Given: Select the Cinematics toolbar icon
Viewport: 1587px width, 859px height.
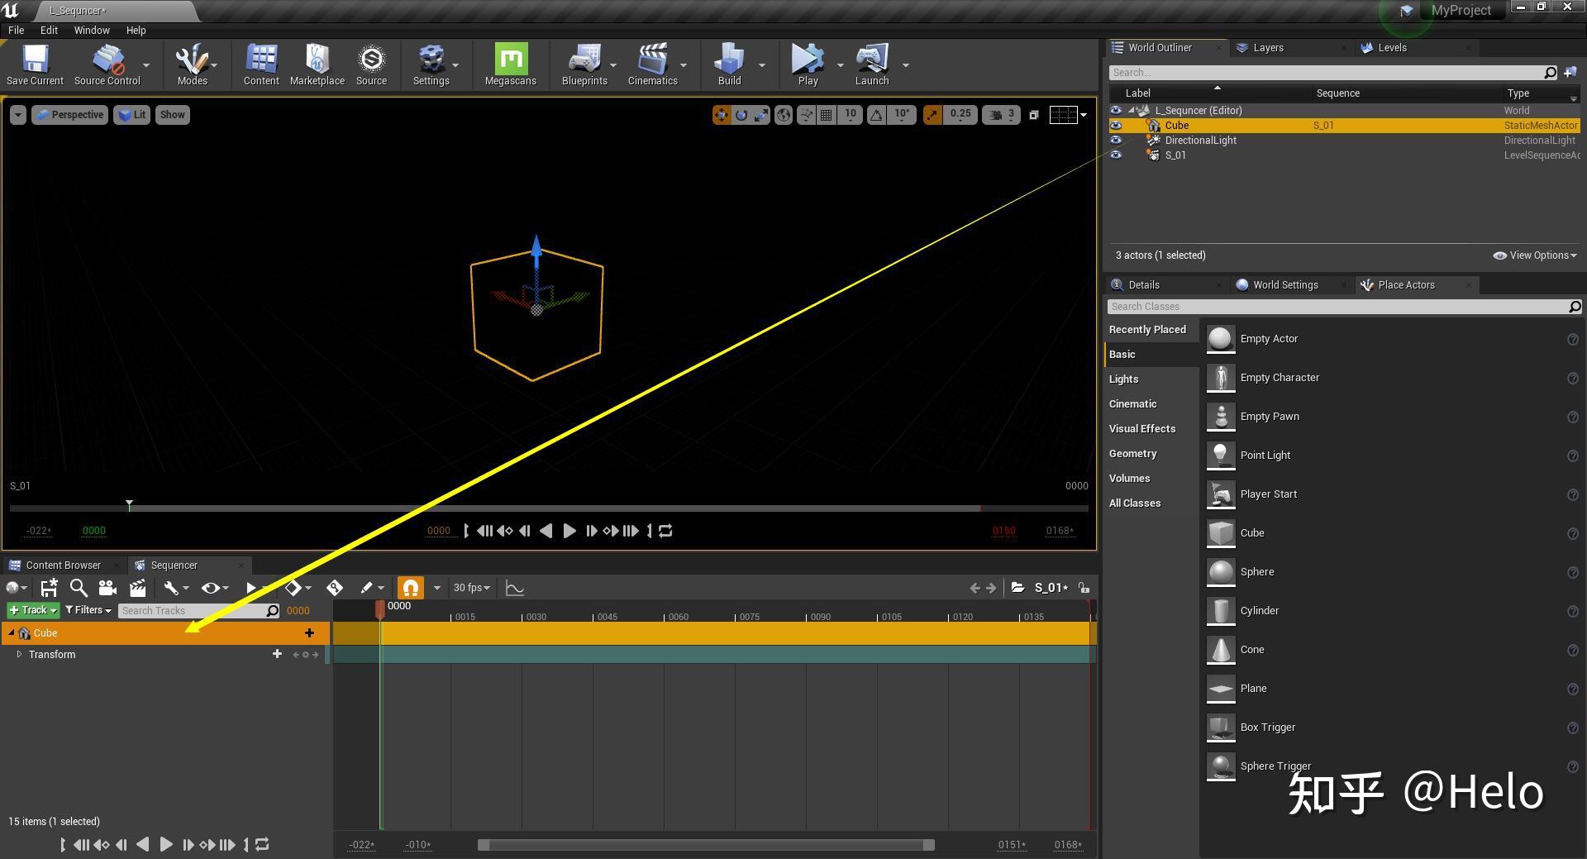Looking at the screenshot, I should pyautogui.click(x=652, y=64).
